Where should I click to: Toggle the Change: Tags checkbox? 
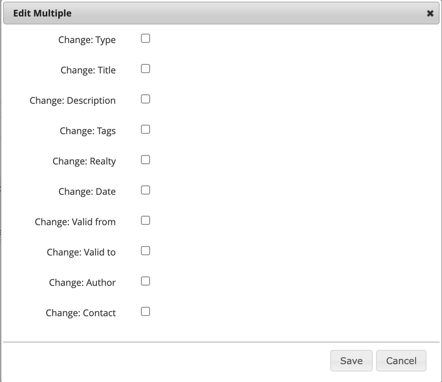146,130
